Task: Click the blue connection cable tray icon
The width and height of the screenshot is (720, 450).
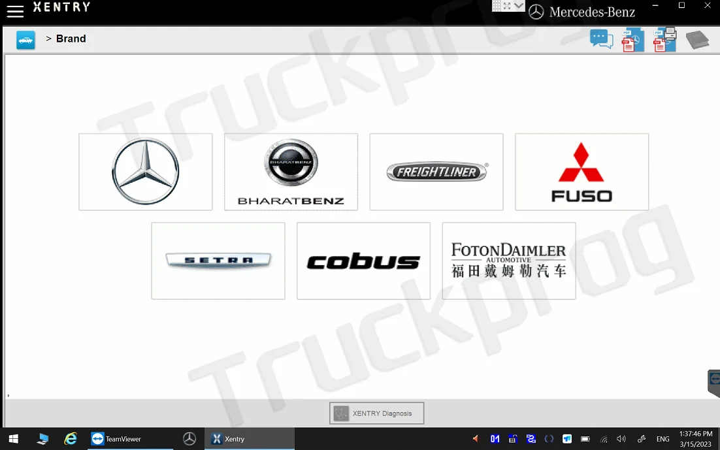Action: pos(531,439)
